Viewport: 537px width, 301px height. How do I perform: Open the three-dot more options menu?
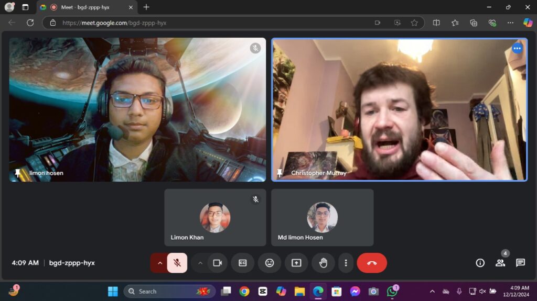(x=345, y=263)
